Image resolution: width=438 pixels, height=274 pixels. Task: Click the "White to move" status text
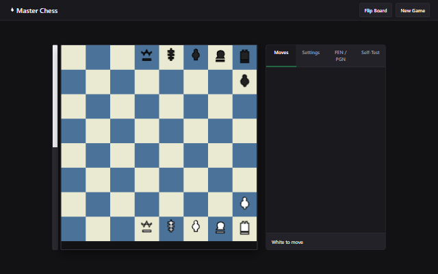point(287,242)
